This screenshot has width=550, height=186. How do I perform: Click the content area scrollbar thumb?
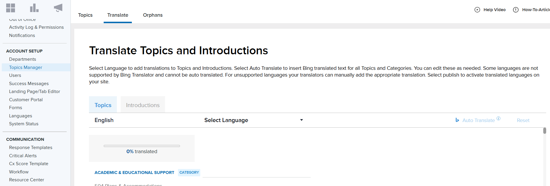tap(544, 131)
